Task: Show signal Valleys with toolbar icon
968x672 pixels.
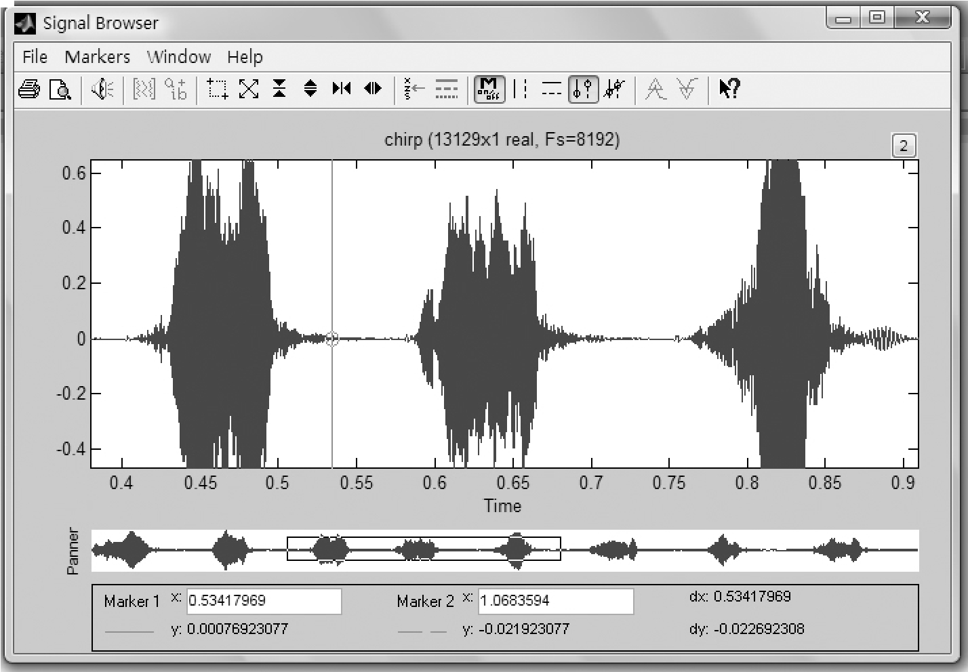Action: coord(687,89)
